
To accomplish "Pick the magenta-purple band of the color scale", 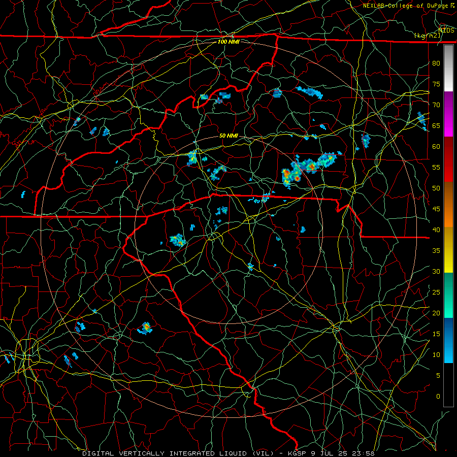I will [x=448, y=114].
